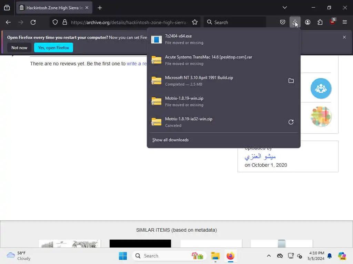Open the Firefox account menu
353x264 pixels.
coord(307,22)
